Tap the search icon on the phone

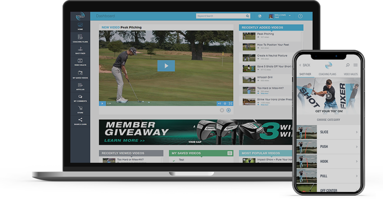[348, 65]
